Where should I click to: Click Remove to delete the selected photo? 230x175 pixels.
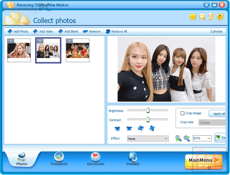tap(92, 32)
